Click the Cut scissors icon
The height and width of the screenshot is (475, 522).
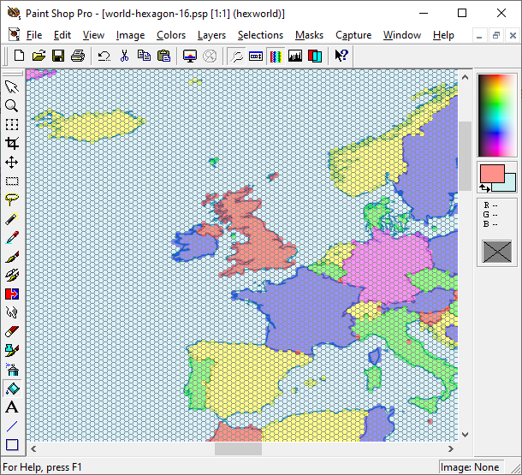pyautogui.click(x=124, y=56)
